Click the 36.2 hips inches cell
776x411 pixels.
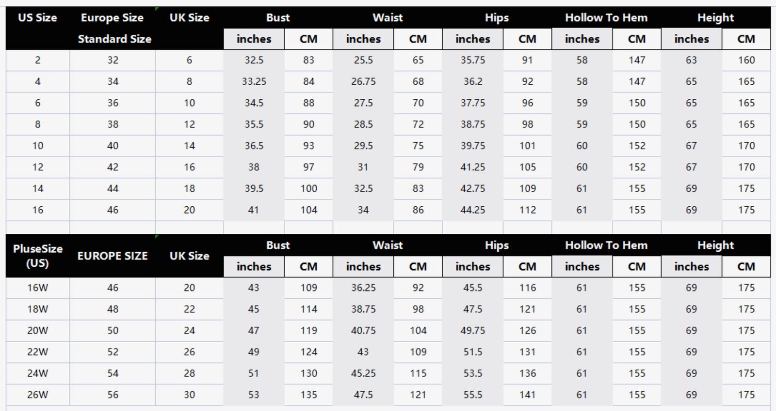tap(473, 82)
